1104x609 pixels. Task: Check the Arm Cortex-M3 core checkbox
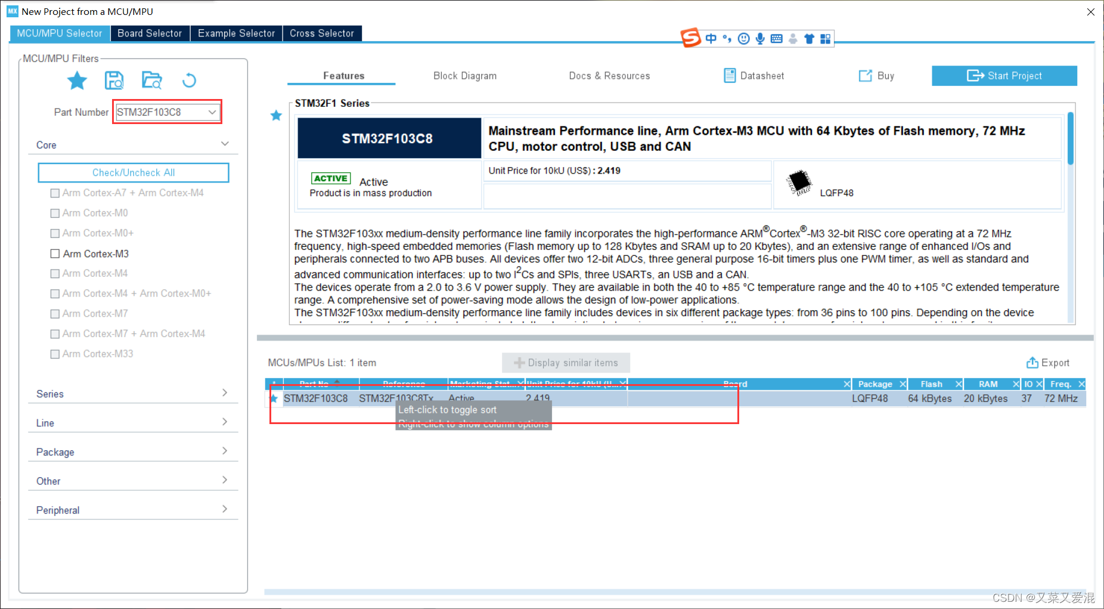55,254
